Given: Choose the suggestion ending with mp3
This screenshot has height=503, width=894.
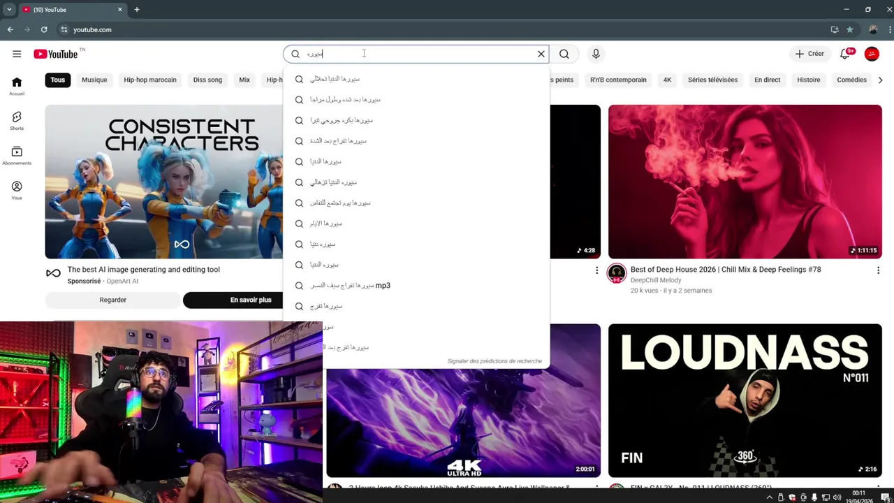Looking at the screenshot, I should (x=416, y=286).
